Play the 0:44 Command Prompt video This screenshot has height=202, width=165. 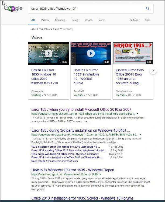pyautogui.click(x=91, y=53)
